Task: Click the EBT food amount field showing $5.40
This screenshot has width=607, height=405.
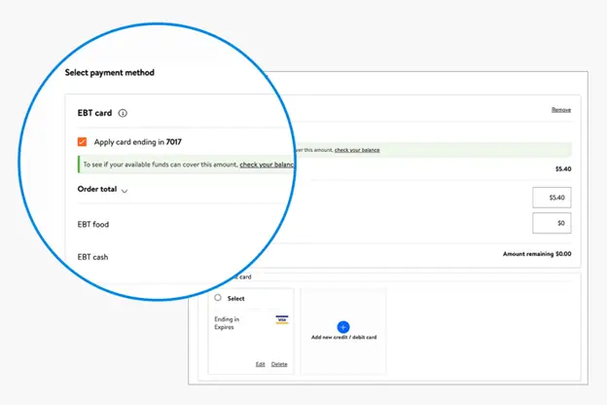Action: tap(552, 198)
